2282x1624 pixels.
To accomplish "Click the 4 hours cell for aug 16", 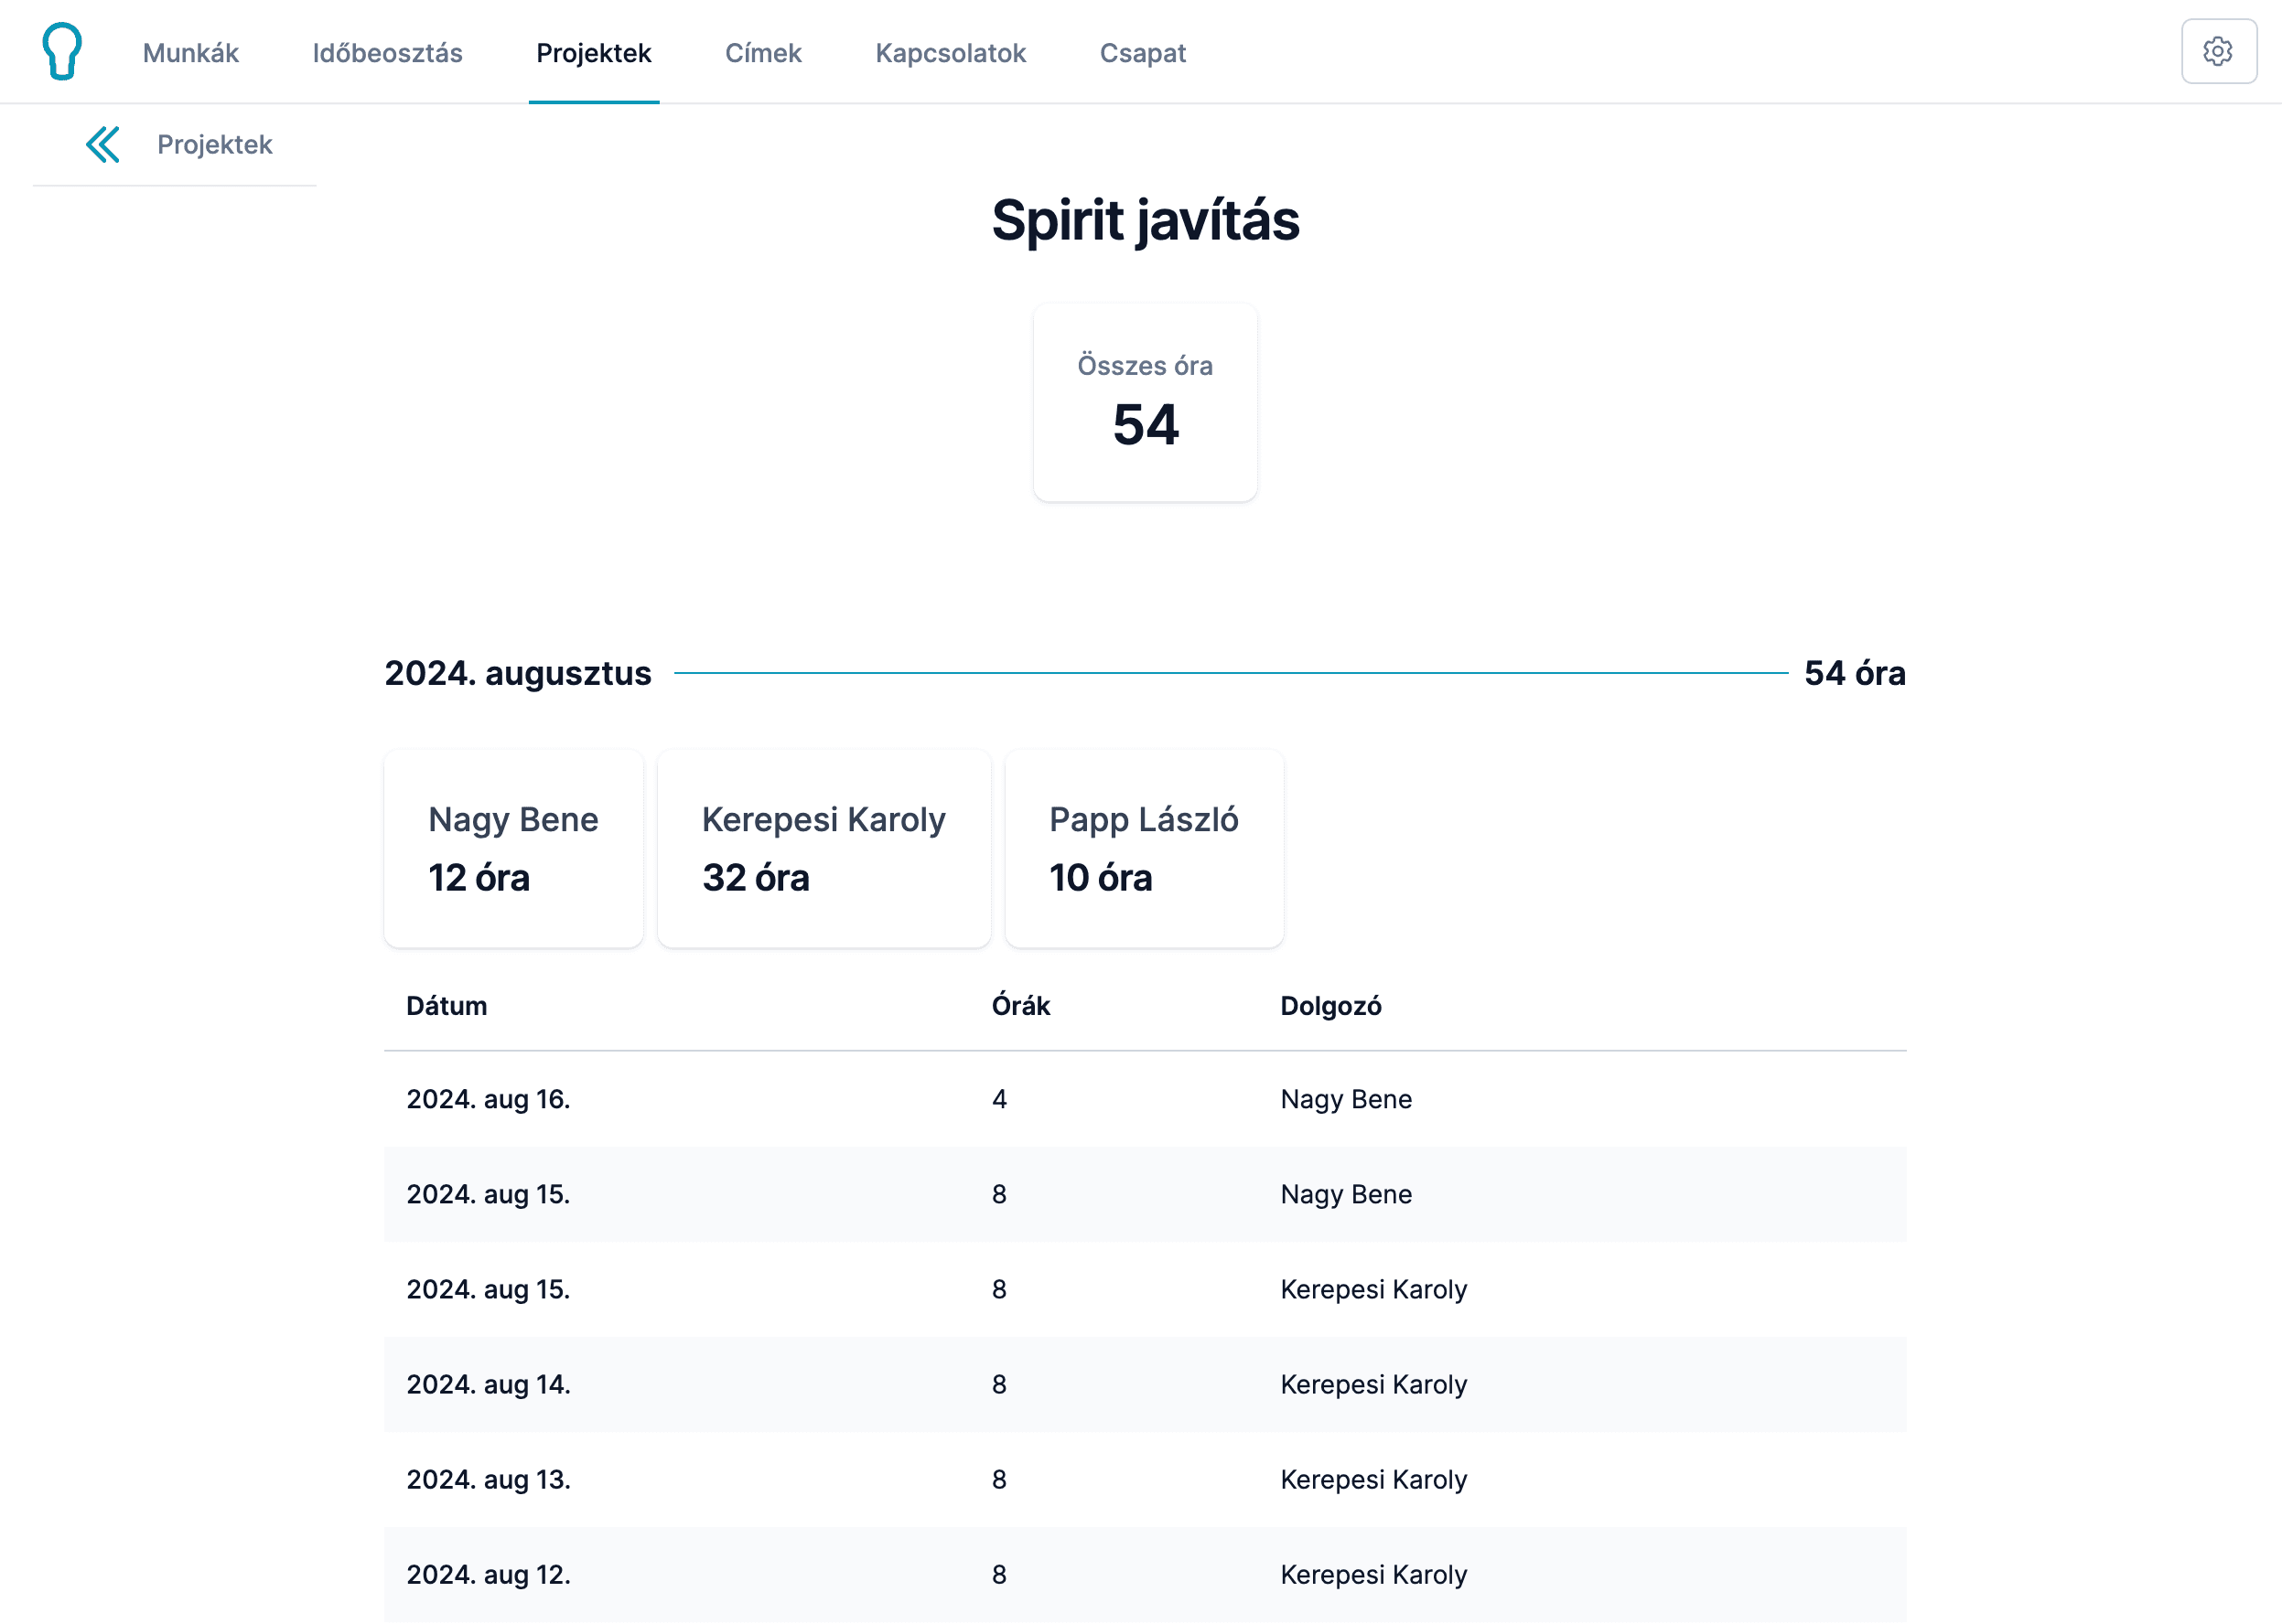I will 998,1099.
